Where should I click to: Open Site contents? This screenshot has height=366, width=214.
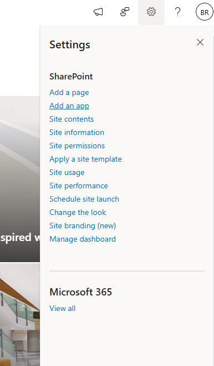[x=72, y=119]
